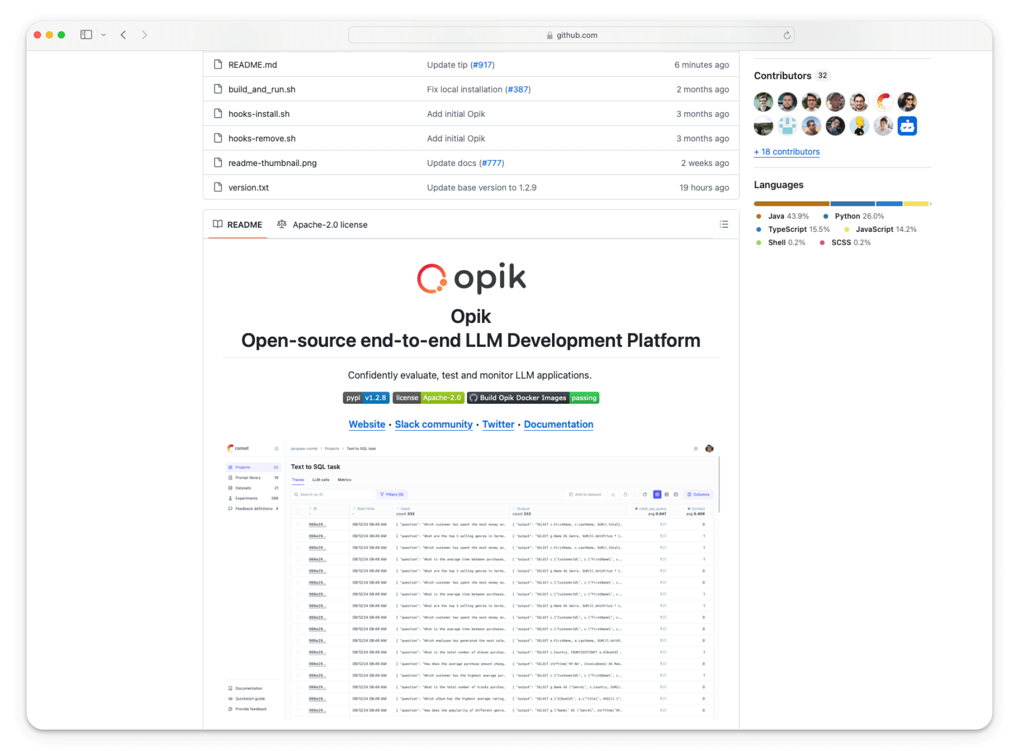Click the teal pixel-art contributor avatar
This screenshot has width=1019, height=751.
tap(787, 126)
